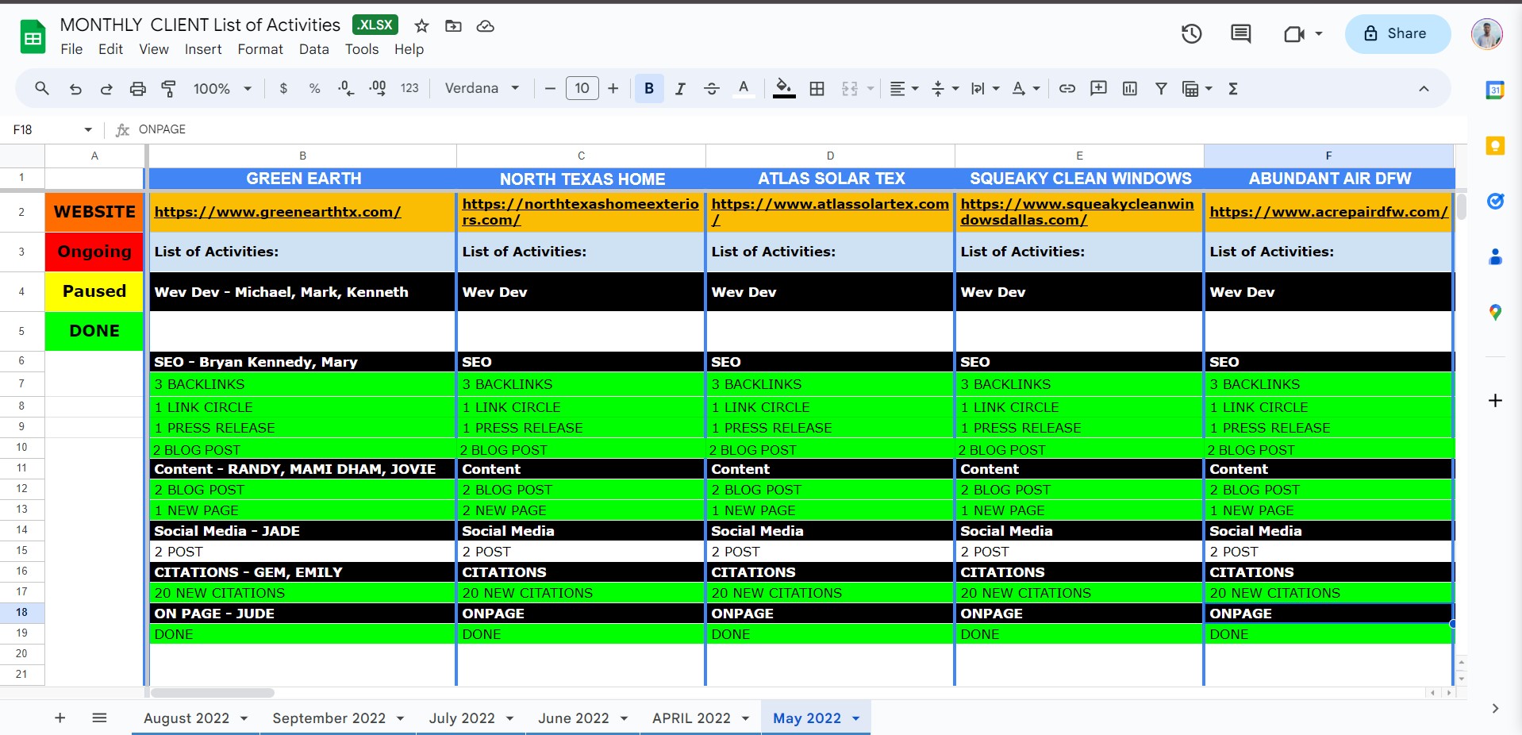
Task: Click the Share button
Action: [x=1397, y=33]
